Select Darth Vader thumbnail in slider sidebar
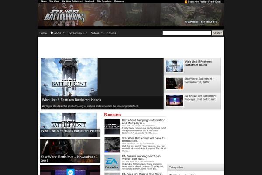 175,84
